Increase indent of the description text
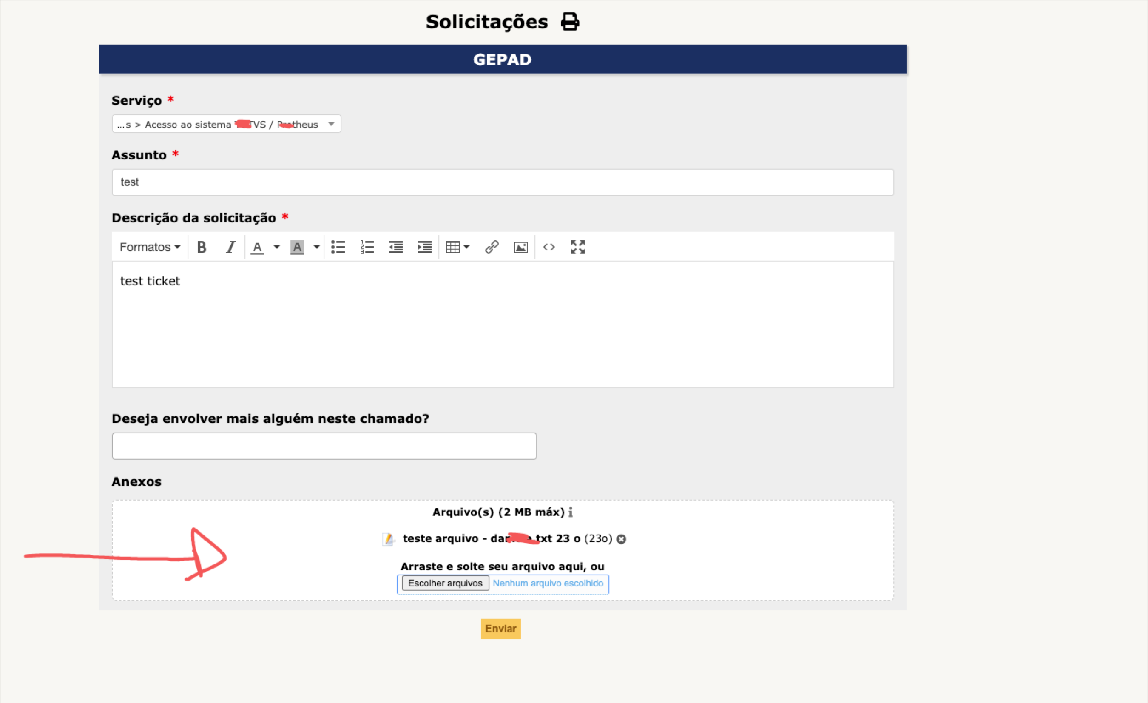Image resolution: width=1148 pixels, height=703 pixels. 424,247
